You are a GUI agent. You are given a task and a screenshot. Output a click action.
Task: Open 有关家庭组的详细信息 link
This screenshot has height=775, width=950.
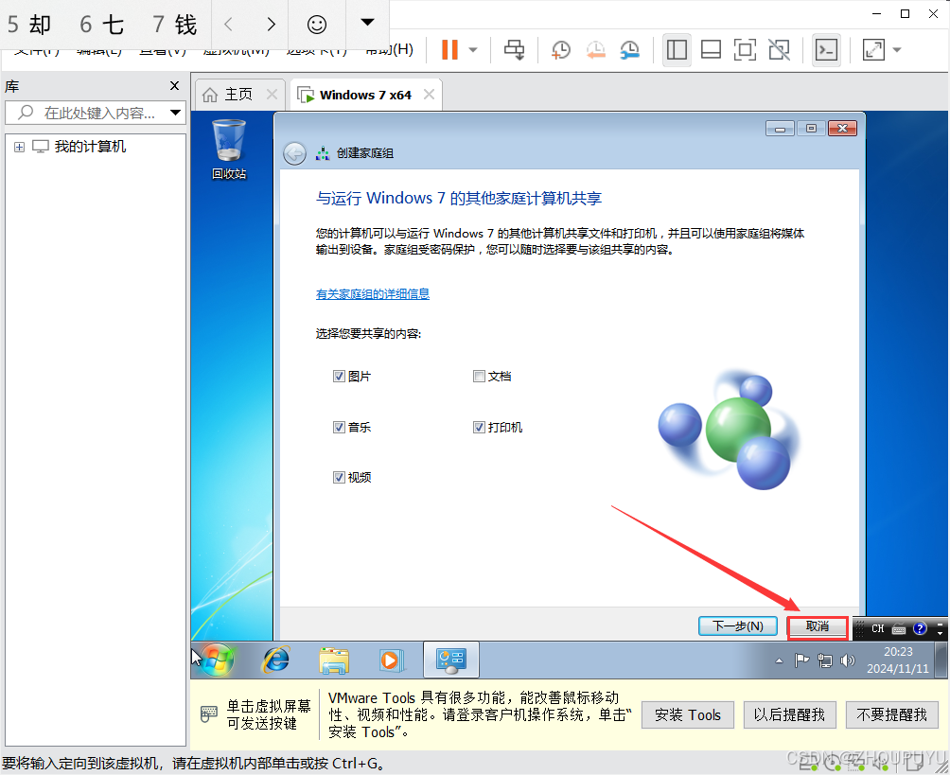[x=373, y=294]
